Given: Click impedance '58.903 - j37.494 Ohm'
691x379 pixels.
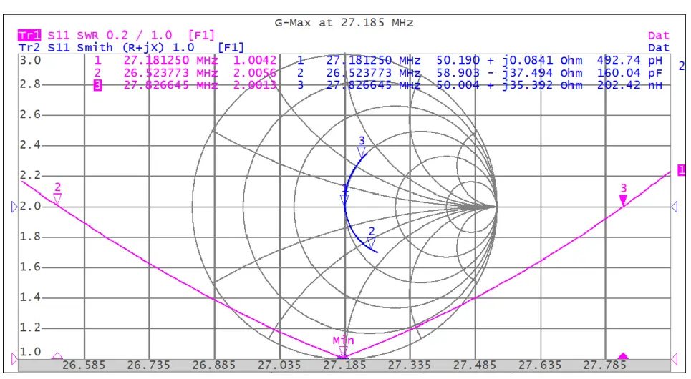Looking at the screenshot, I should [509, 73].
